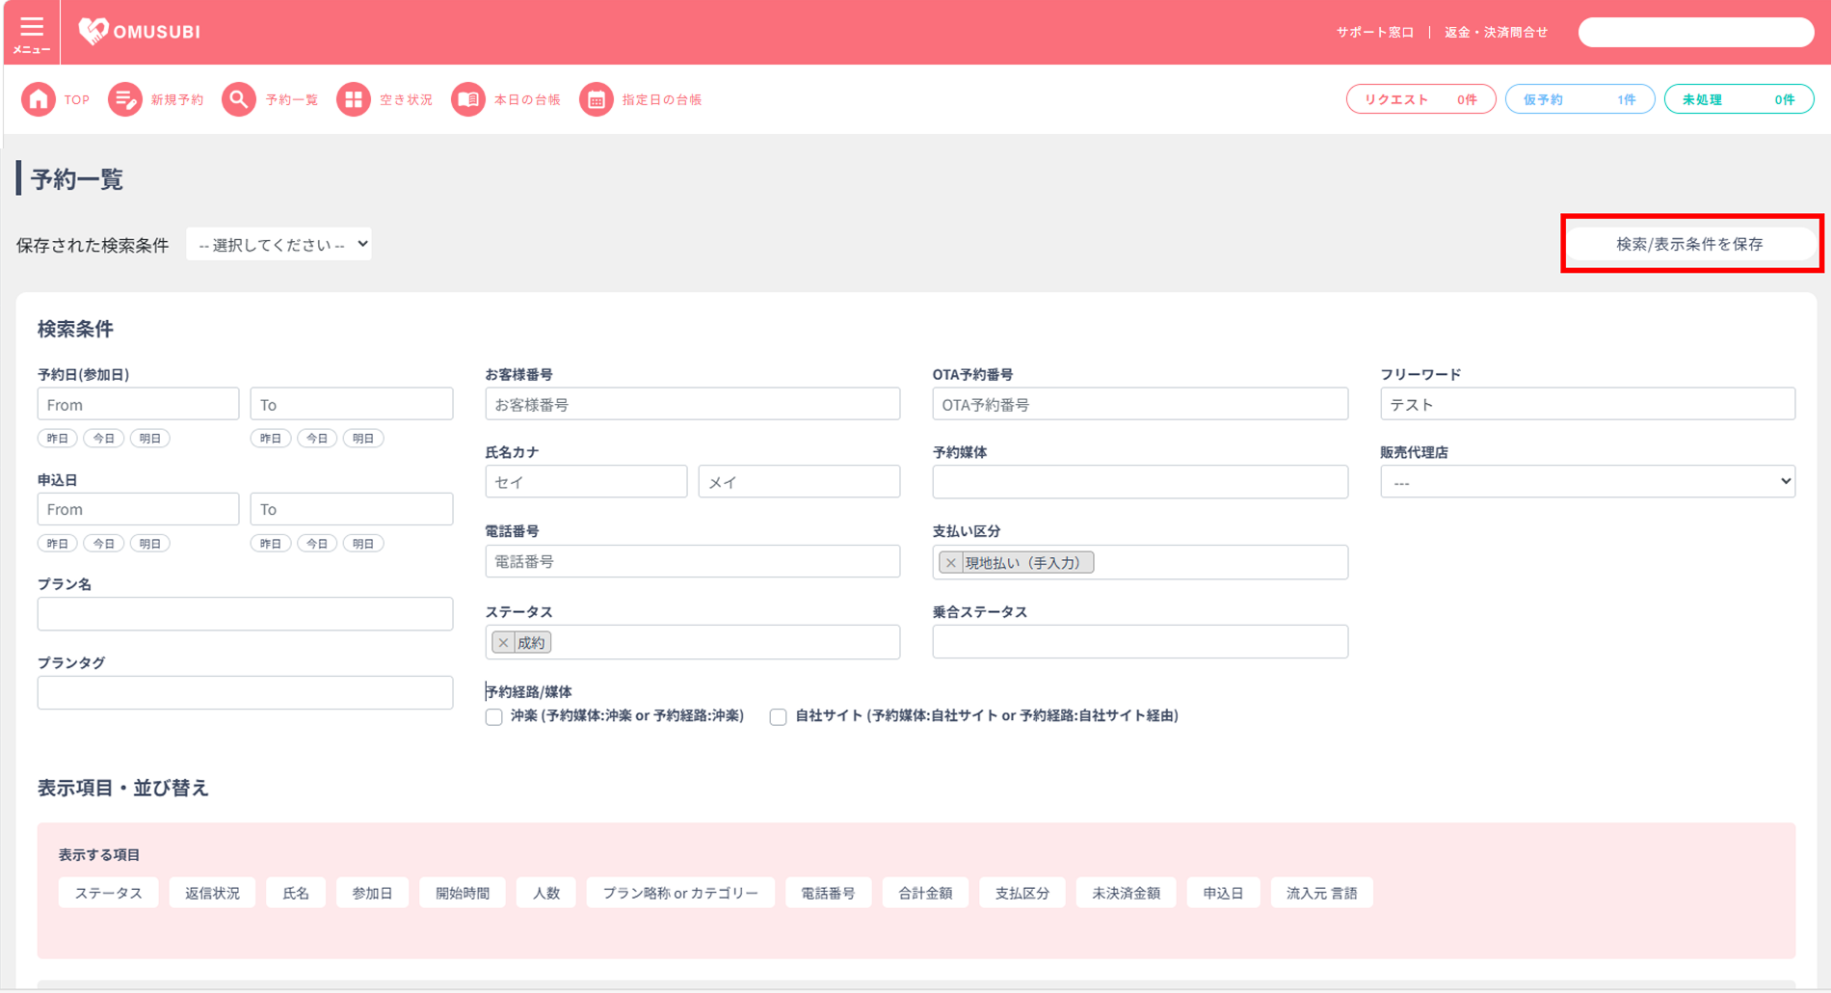Select the 開始時間 display item chip
1831x993 pixels.
point(463,893)
